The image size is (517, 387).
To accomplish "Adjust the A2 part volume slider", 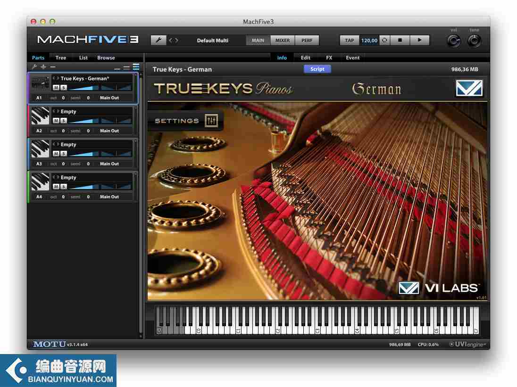I will 83,121.
